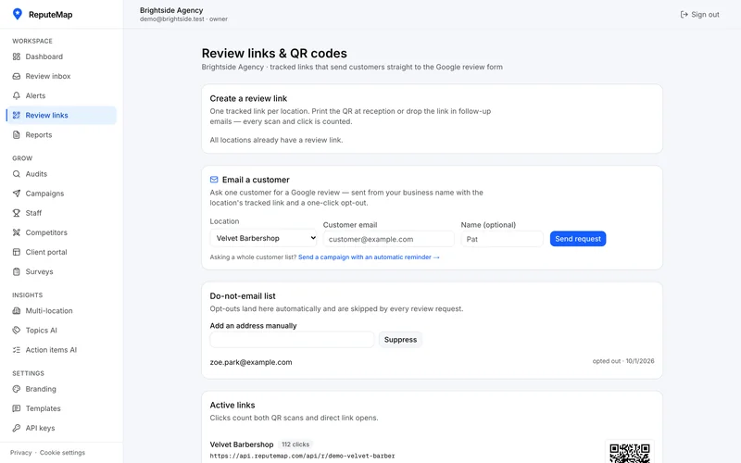This screenshot has width=741, height=463.
Task: Click the Send request button
Action: pos(577,239)
